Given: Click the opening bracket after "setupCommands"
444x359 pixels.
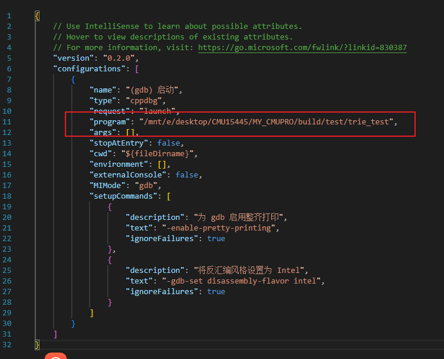Looking at the screenshot, I should tap(169, 196).
